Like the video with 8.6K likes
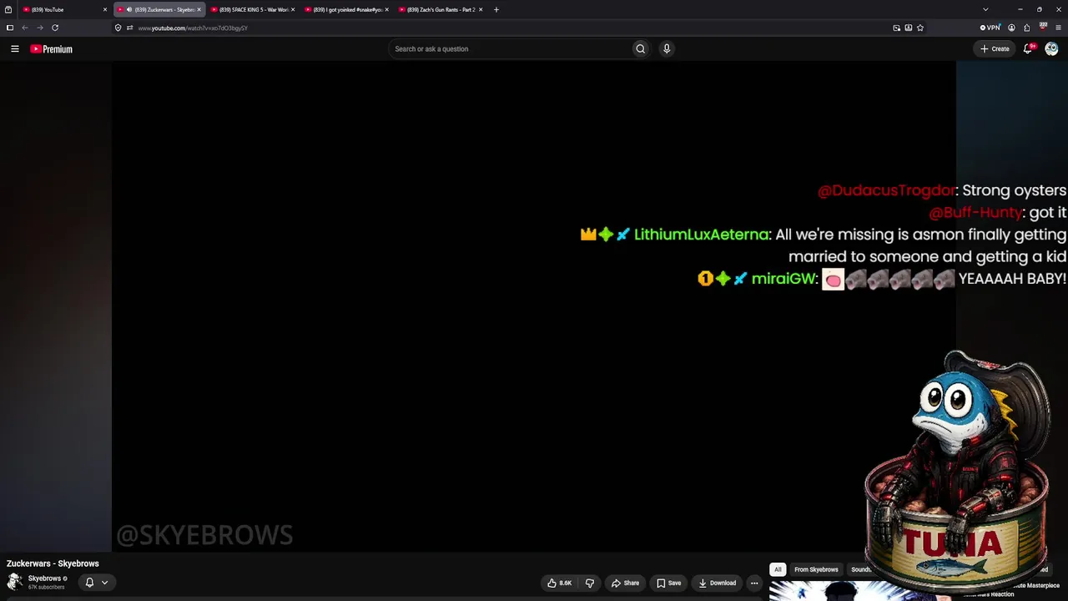This screenshot has height=601, width=1068. (x=559, y=583)
